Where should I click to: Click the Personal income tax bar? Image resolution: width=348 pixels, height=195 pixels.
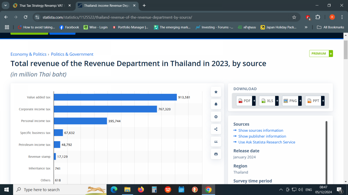(80, 121)
